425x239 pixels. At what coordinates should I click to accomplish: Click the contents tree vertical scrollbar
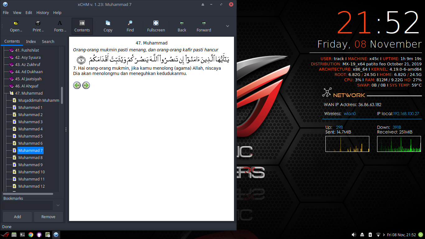pos(62,95)
